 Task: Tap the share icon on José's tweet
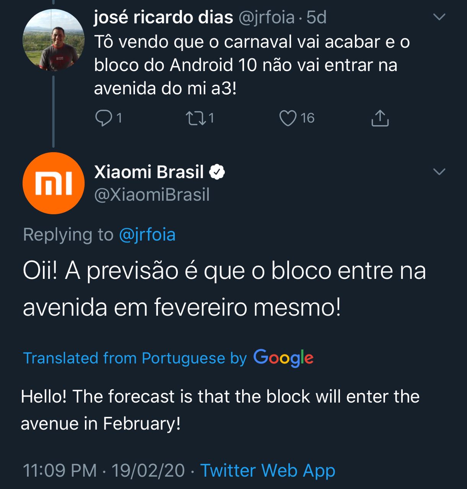pos(380,118)
